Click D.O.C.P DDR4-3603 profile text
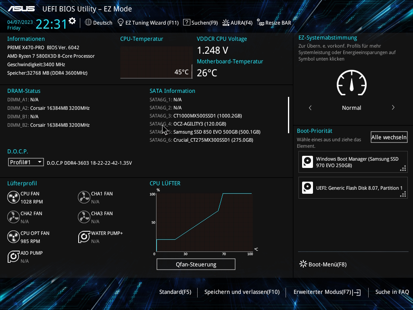 (x=89, y=163)
